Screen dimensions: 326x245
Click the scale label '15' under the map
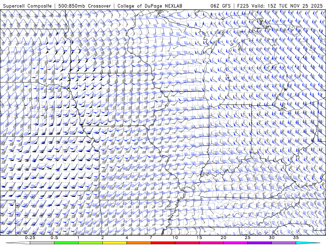[199, 238]
